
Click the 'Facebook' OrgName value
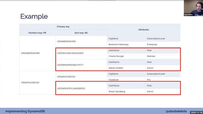[x=114, y=80]
